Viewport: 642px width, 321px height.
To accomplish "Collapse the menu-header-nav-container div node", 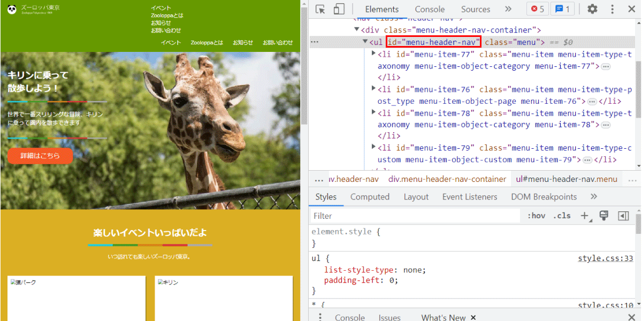I will pos(357,30).
